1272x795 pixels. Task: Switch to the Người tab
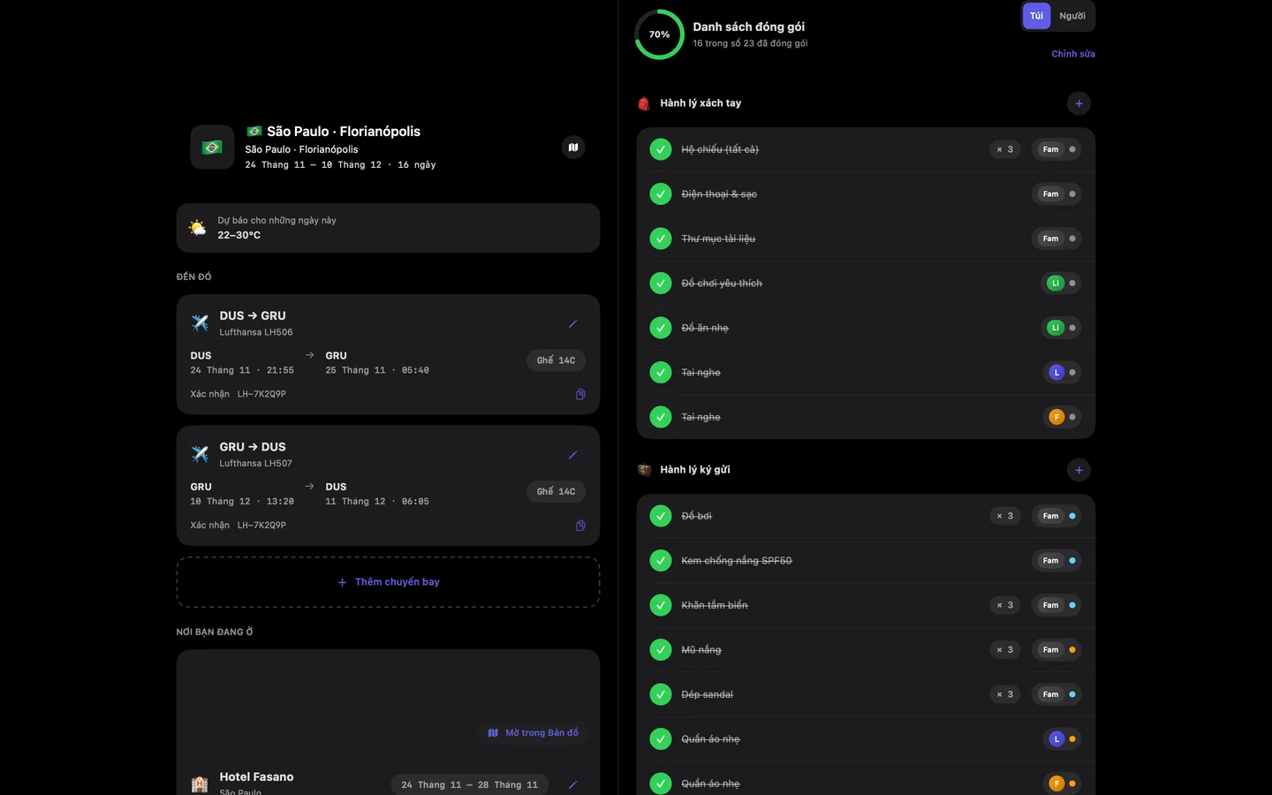[x=1072, y=16]
